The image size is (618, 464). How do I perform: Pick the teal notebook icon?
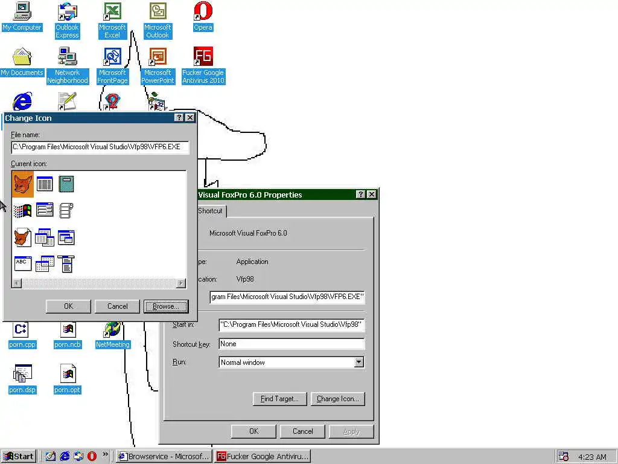pyautogui.click(x=66, y=184)
